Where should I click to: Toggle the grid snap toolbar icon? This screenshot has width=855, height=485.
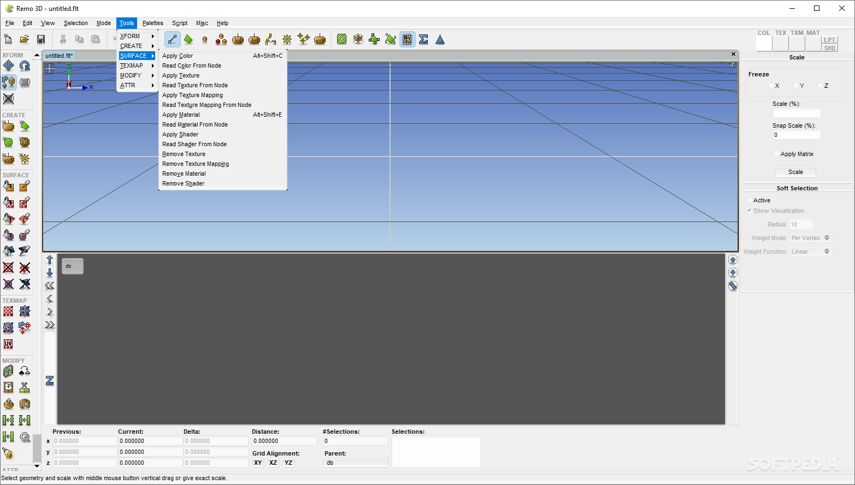pos(408,39)
